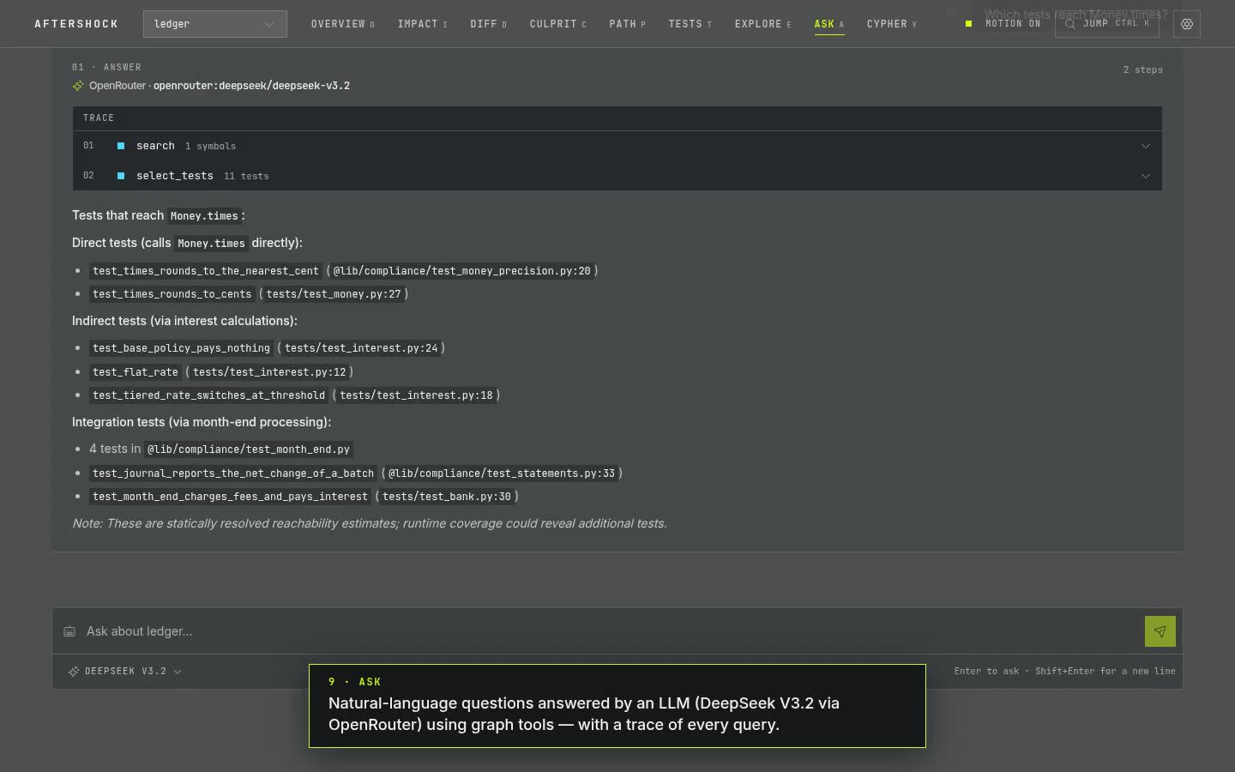Open the tests/test_money.py:27 reference
The height and width of the screenshot is (772, 1235).
pos(334,294)
